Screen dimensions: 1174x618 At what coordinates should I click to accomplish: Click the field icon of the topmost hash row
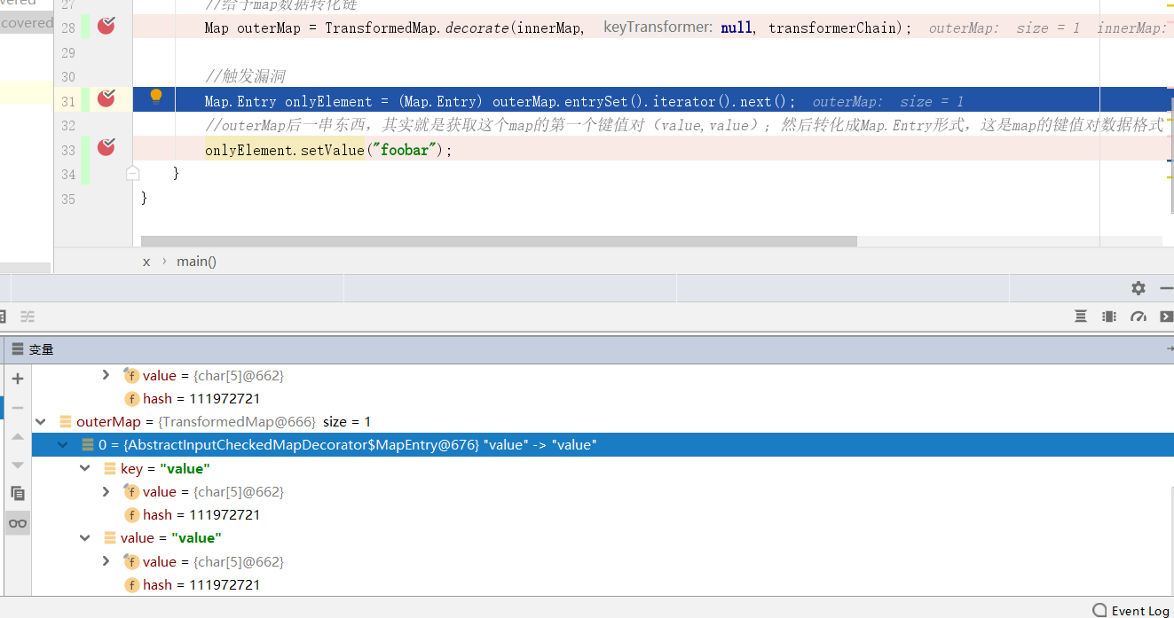[131, 399]
